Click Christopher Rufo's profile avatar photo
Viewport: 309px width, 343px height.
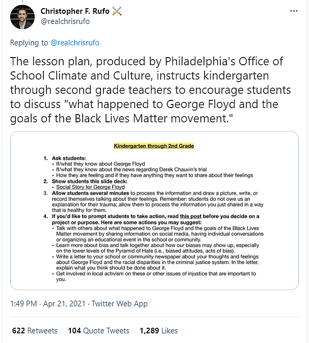(21, 15)
